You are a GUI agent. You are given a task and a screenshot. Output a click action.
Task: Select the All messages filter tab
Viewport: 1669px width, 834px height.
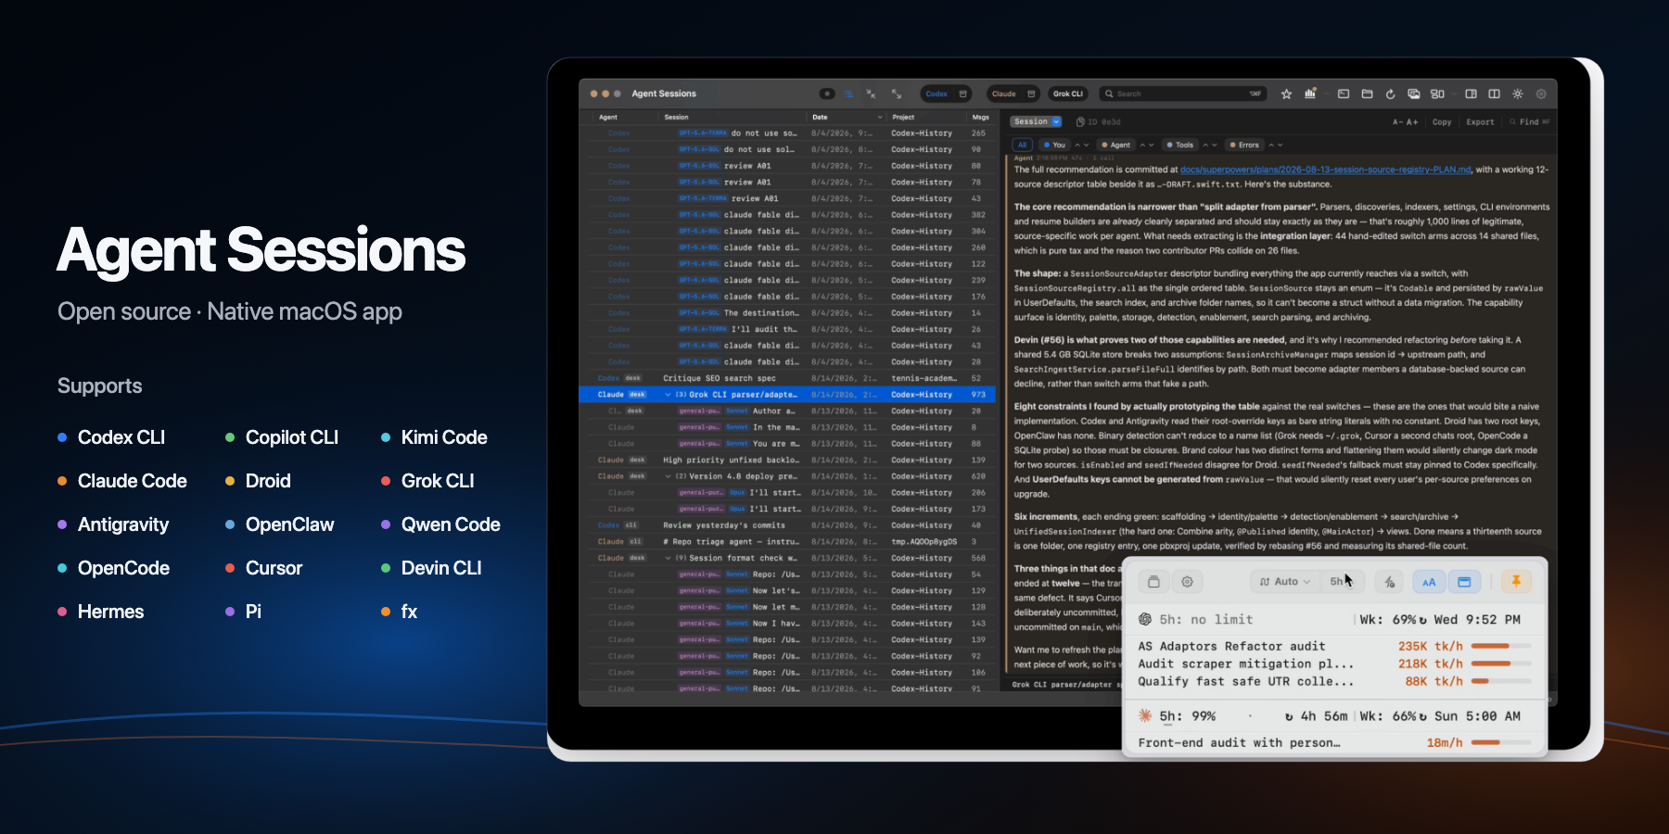[1023, 145]
